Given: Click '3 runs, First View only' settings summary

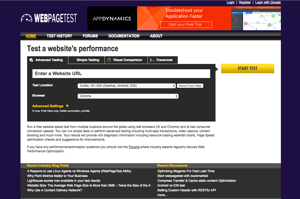Looking at the screenshot, I should pyautogui.click(x=61, y=111).
